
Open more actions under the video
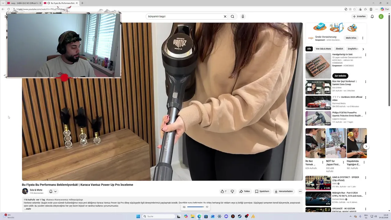300,191
